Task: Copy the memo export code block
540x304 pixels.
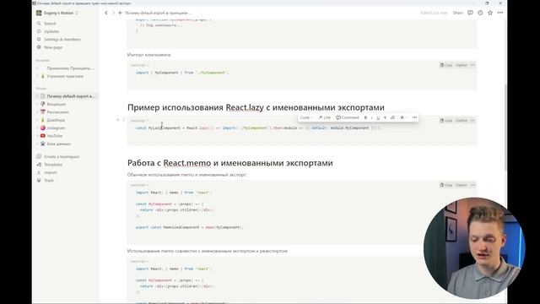Action: pos(446,185)
